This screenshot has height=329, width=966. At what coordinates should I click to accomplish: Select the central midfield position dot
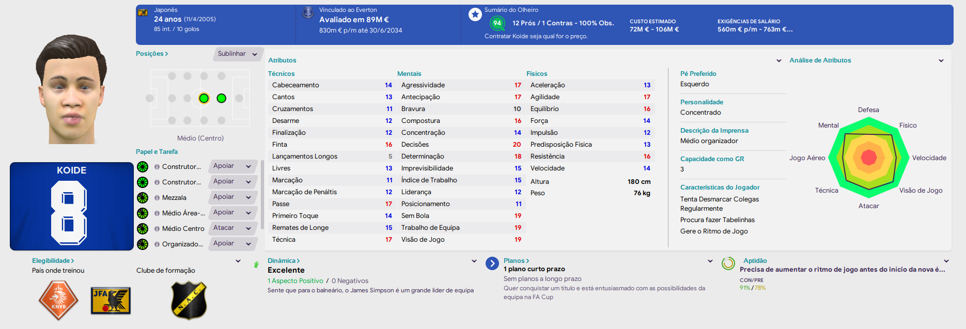[x=204, y=98]
